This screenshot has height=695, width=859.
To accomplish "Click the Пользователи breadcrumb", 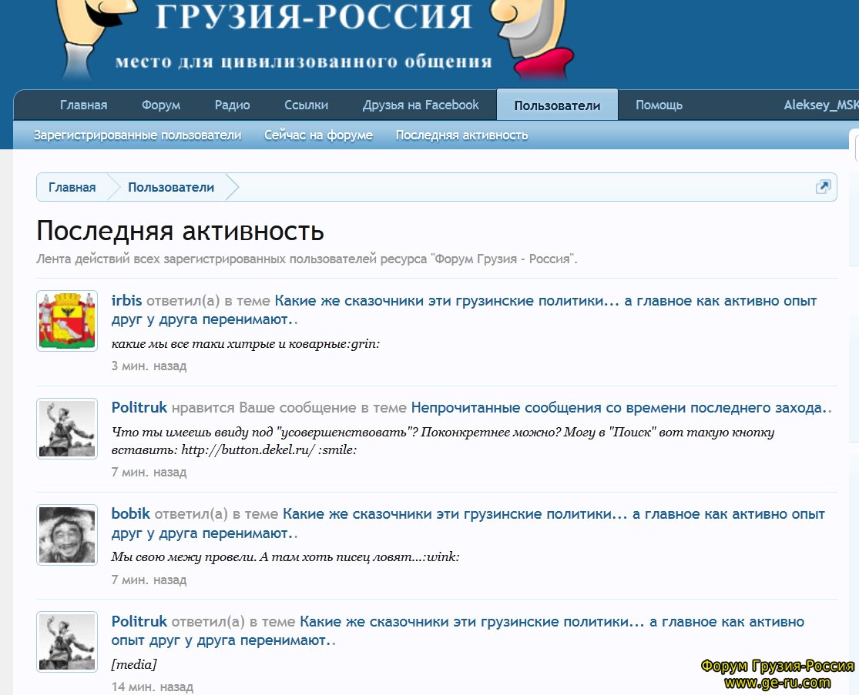I will [x=171, y=187].
